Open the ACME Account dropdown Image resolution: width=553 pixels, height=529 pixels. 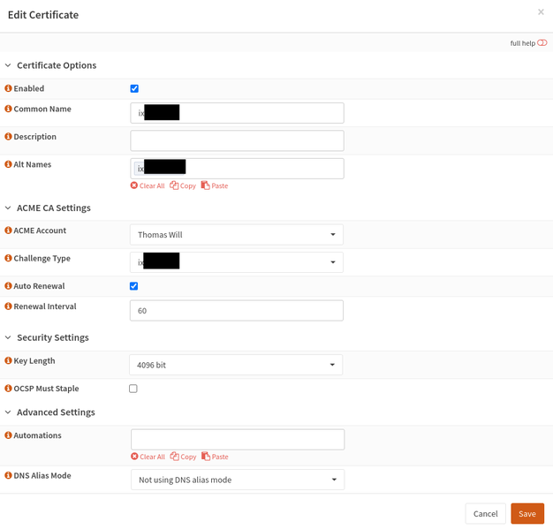[x=236, y=235]
